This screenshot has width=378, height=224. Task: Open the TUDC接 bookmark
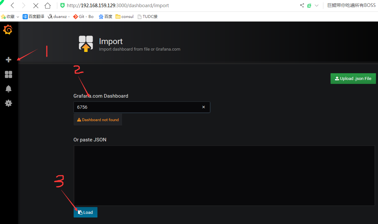point(147,17)
